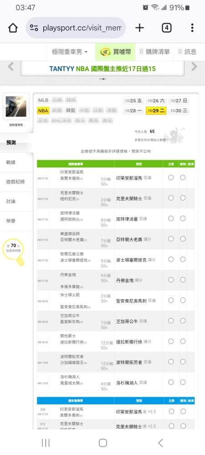Tap the Android back navigation icon
This screenshot has width=205, height=455.
160,443
